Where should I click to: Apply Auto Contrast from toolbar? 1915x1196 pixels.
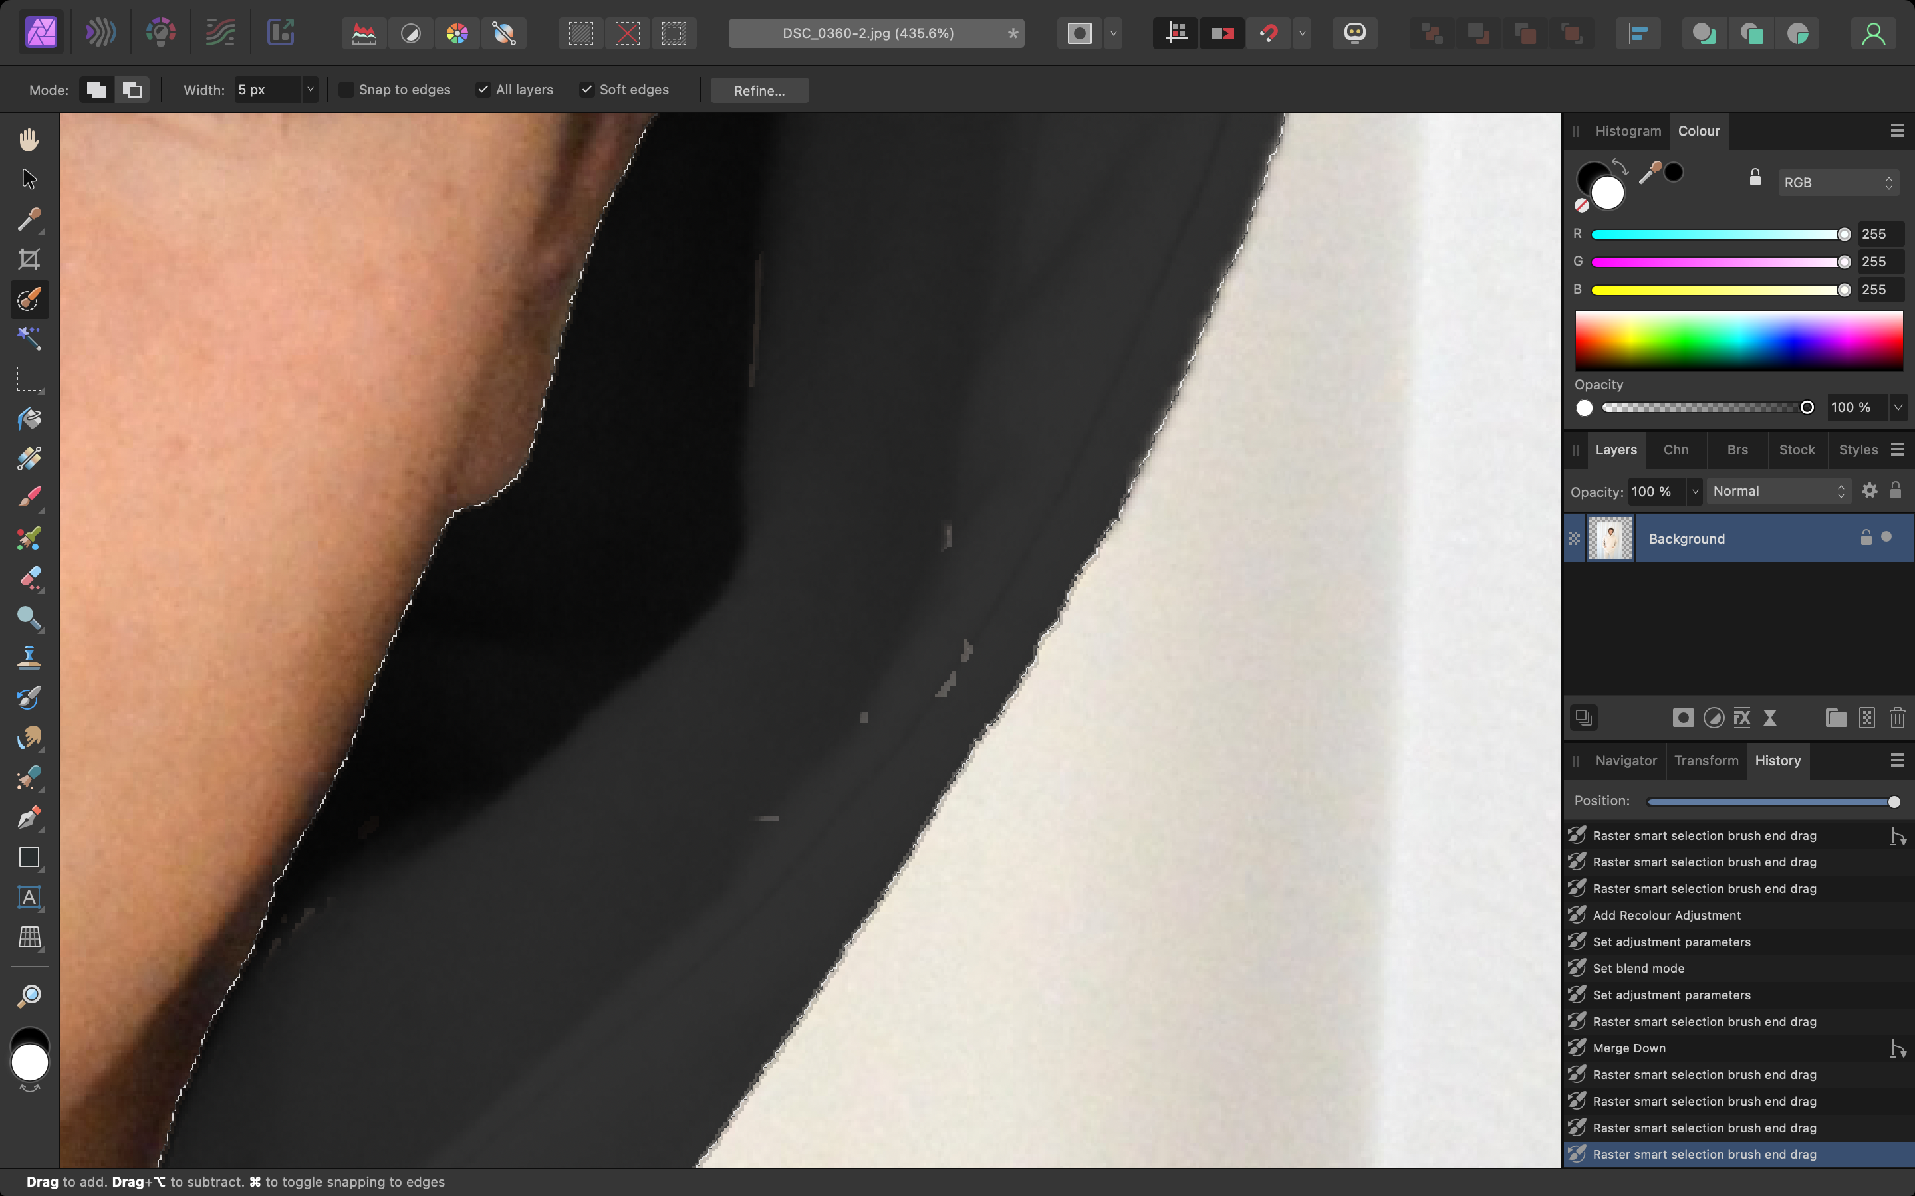click(x=411, y=33)
